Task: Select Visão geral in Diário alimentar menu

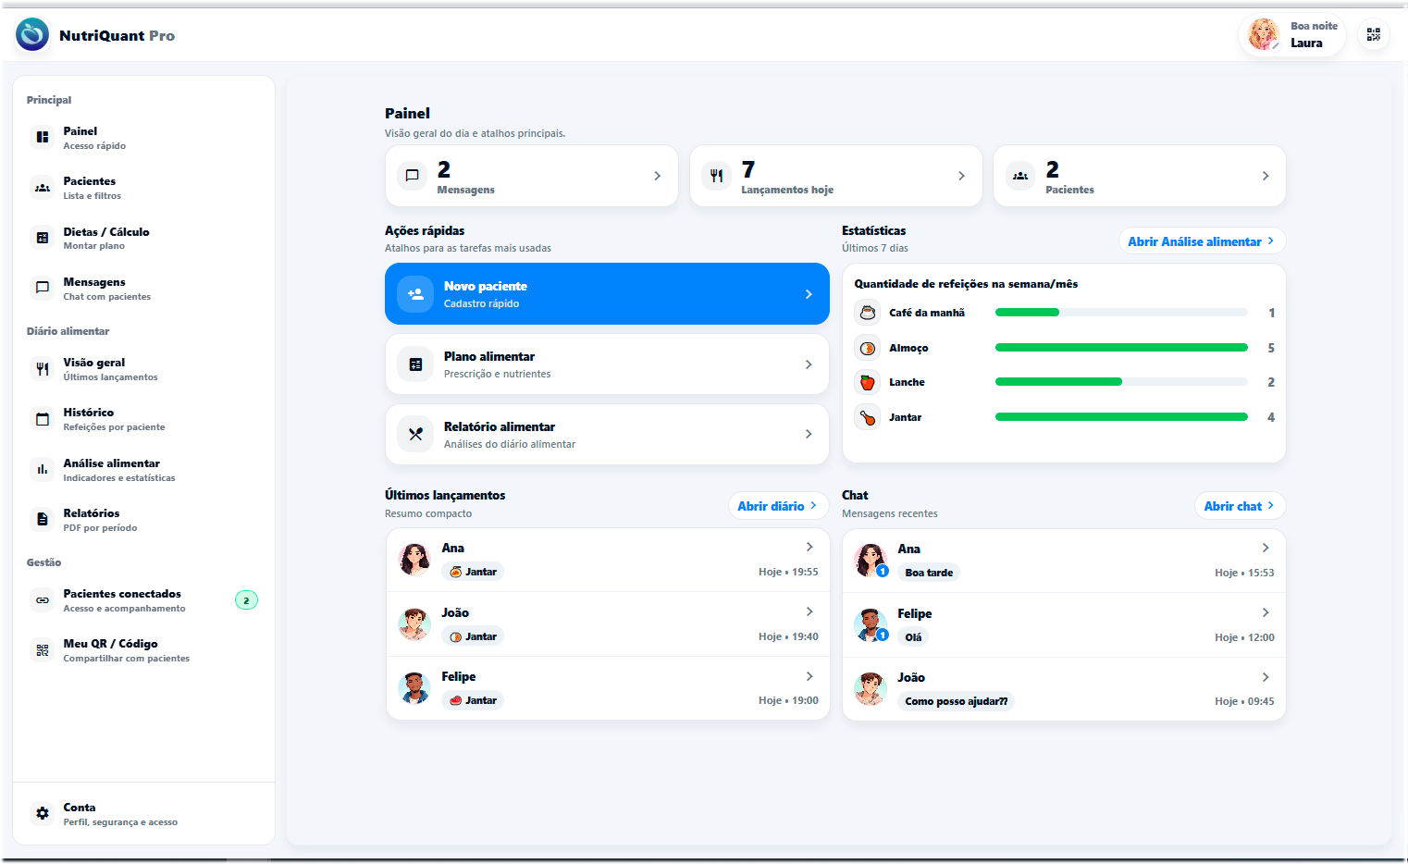Action: (x=94, y=368)
